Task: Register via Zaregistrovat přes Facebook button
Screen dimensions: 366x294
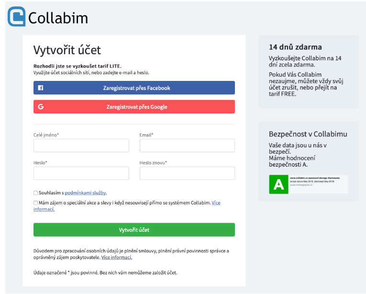Action: (x=134, y=88)
